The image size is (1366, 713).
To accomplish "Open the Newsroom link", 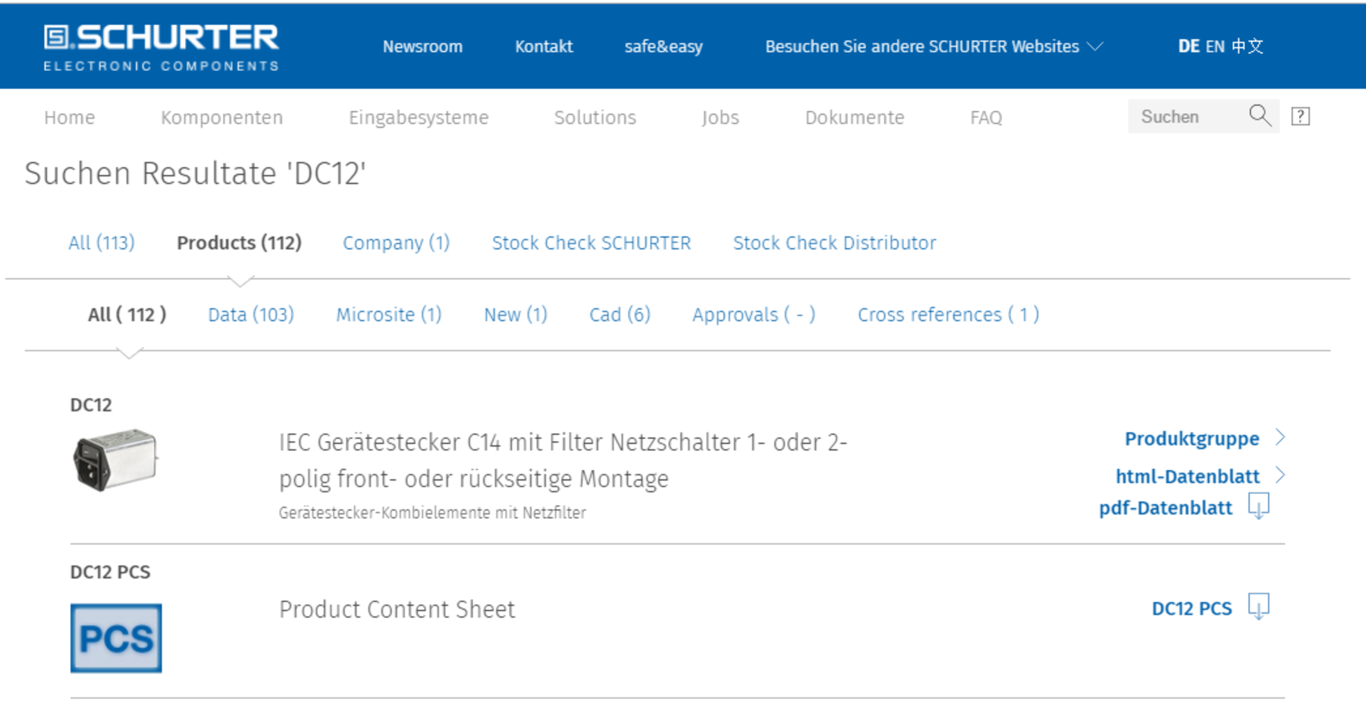I will (x=423, y=47).
